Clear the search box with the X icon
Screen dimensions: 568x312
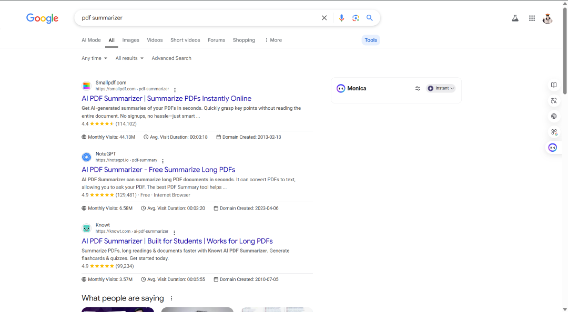(324, 18)
